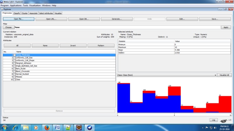Open Internet Explorer from the taskbar

(14, 128)
